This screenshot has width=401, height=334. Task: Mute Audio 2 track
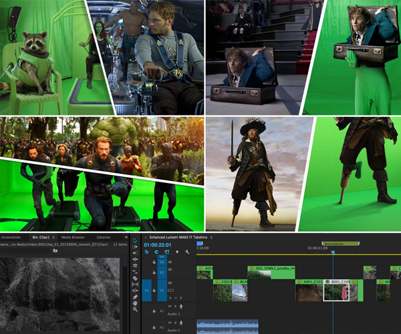[170, 323]
